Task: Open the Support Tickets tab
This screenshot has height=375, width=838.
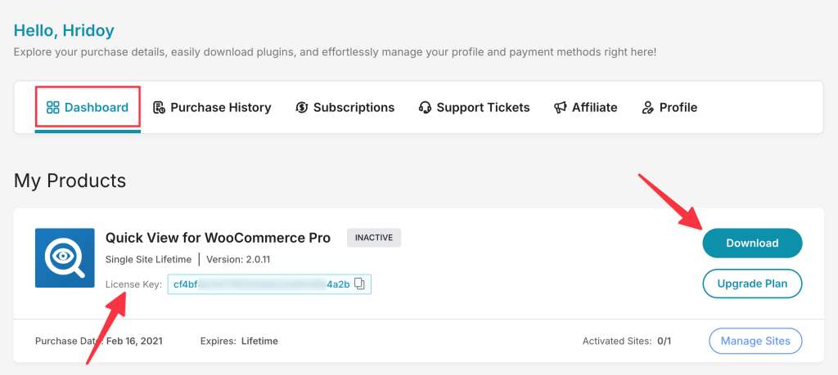Action: (483, 108)
